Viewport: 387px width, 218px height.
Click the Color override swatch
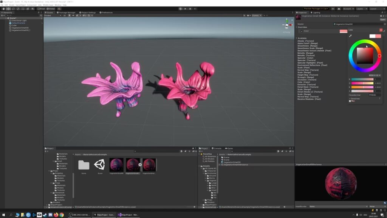click(343, 31)
